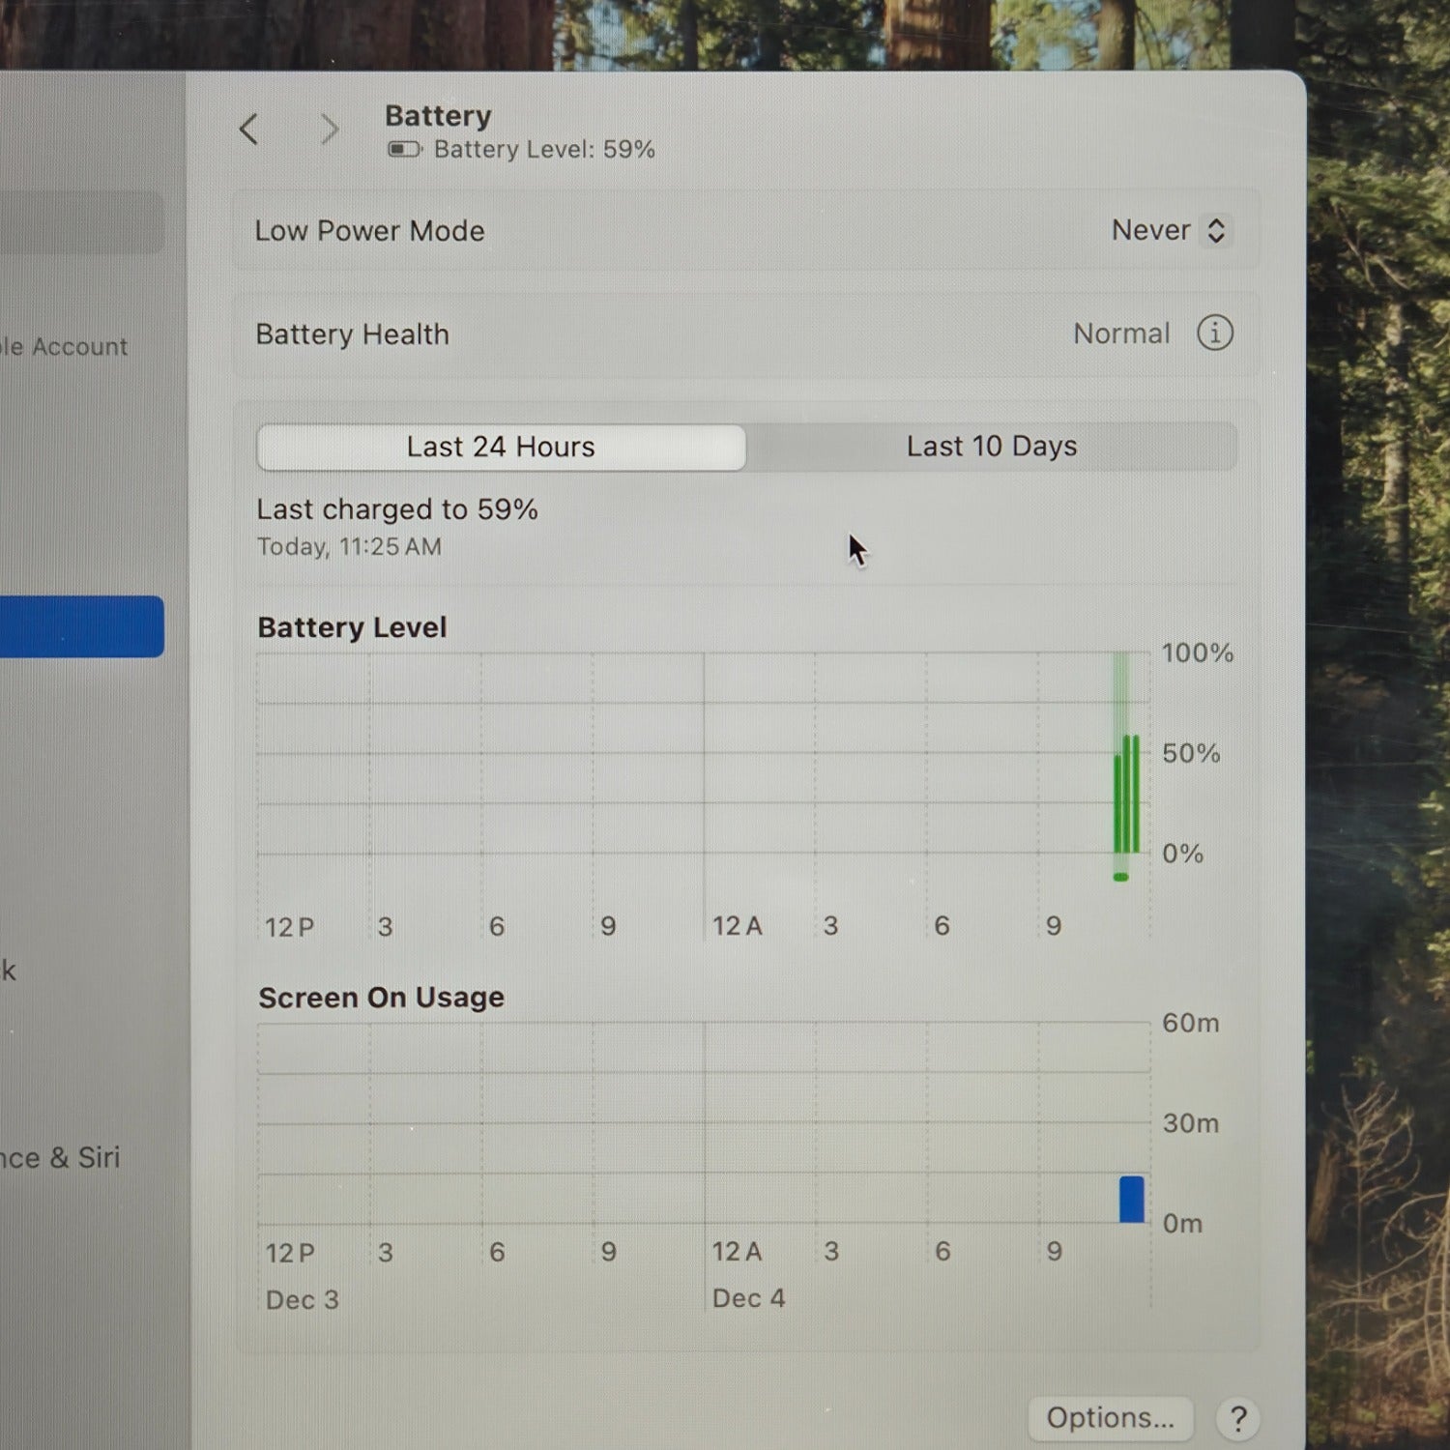Go forward using the right chevron
The image size is (1450, 1450).
pyautogui.click(x=330, y=129)
